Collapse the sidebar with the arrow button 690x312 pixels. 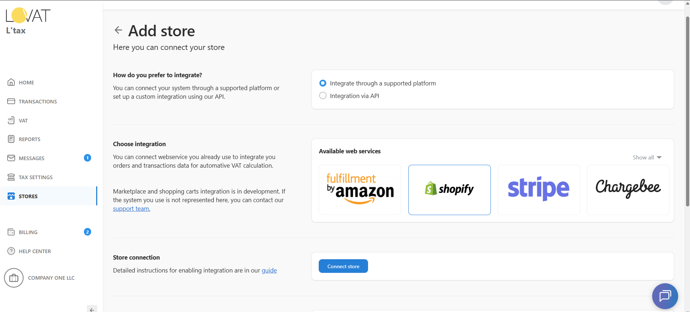coord(92,309)
